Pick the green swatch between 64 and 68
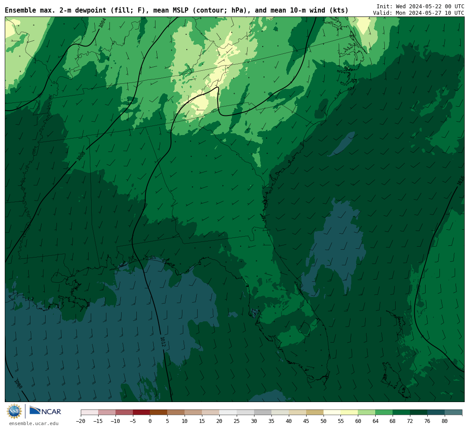This screenshot has height=429, width=469. pos(384,412)
